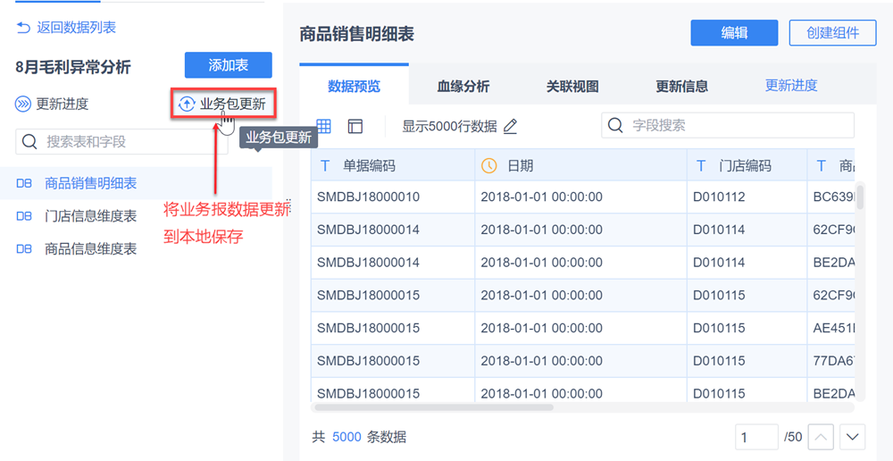Click the 更新进度 double-arrow icon
Image resolution: width=893 pixels, height=461 pixels.
pos(23,104)
